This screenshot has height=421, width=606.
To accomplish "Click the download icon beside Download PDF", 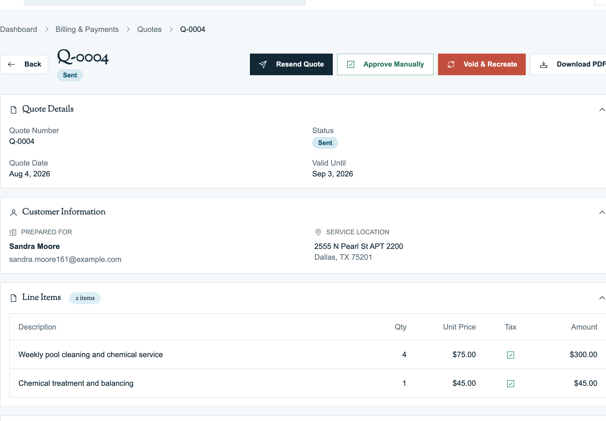I will click(x=544, y=65).
